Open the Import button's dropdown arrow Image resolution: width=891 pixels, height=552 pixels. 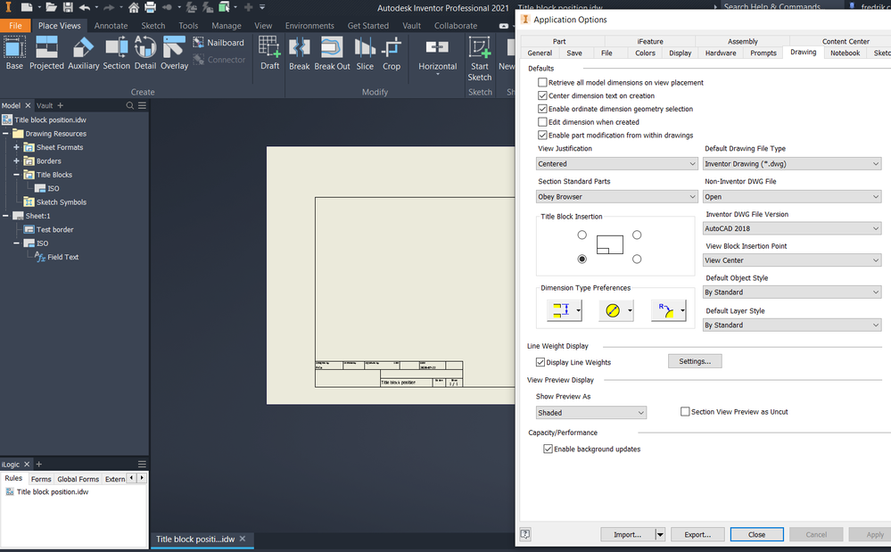660,534
